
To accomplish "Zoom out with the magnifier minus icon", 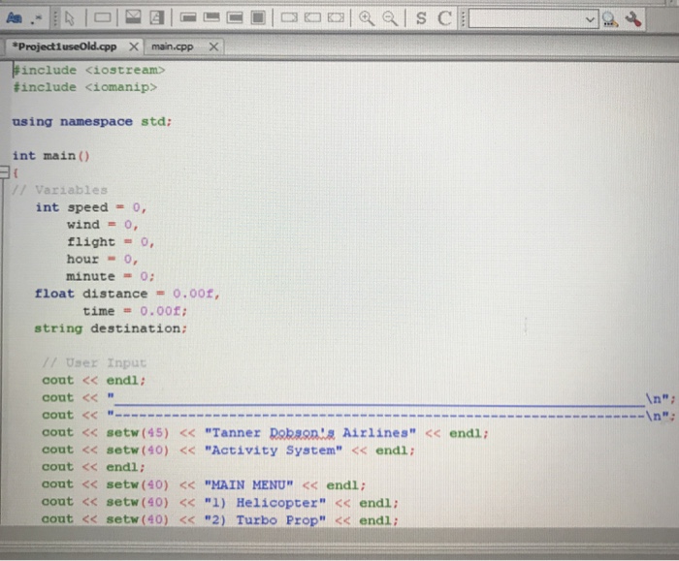I will (390, 18).
